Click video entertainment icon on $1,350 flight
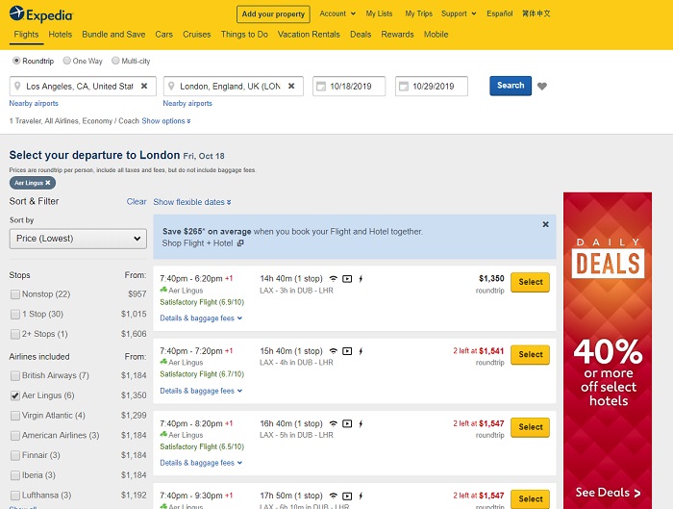 347,279
